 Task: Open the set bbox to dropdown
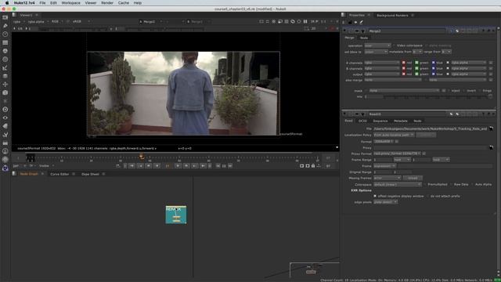[376, 52]
